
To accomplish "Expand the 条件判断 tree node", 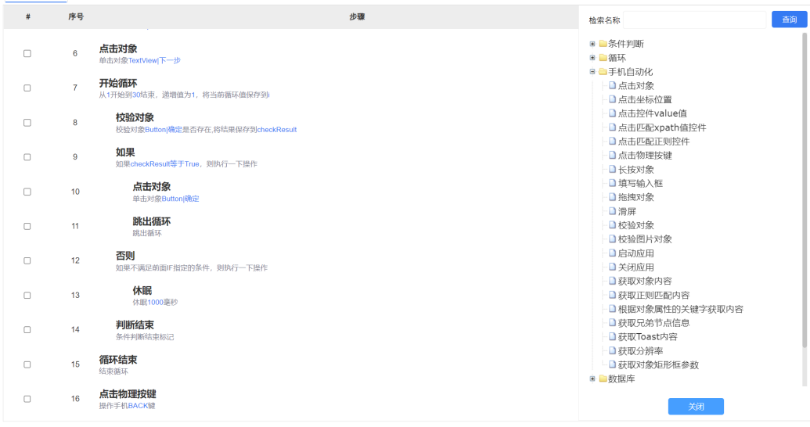I will pos(592,44).
